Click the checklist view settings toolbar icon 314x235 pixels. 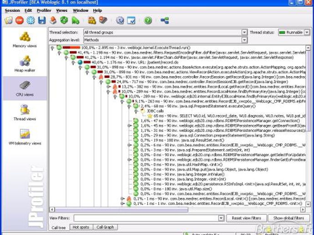[131, 20]
